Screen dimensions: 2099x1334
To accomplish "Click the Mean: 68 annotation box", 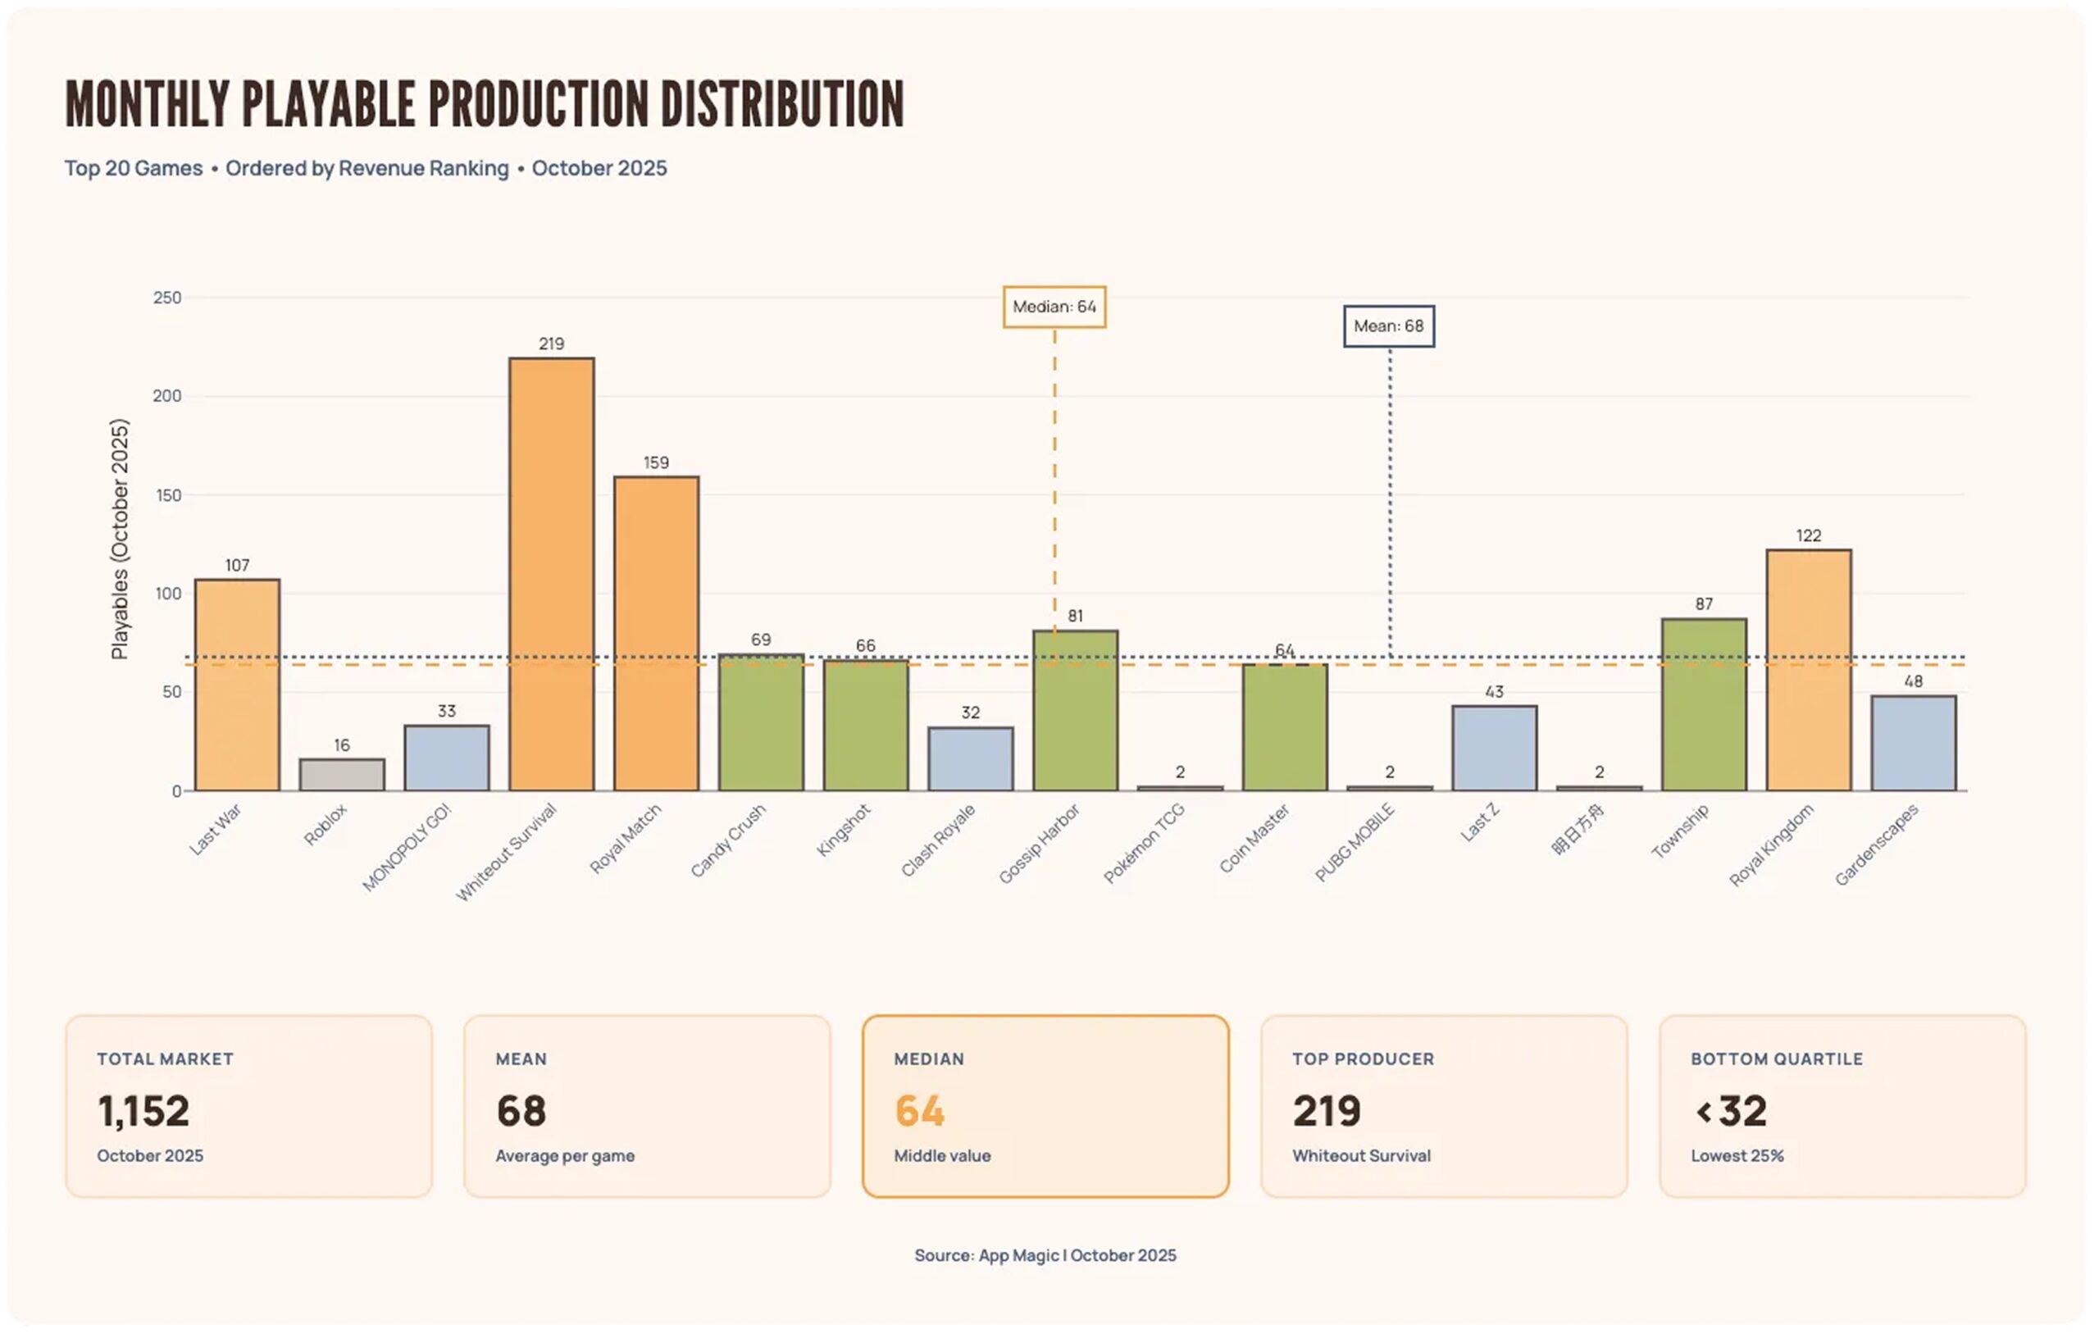I will [1389, 326].
